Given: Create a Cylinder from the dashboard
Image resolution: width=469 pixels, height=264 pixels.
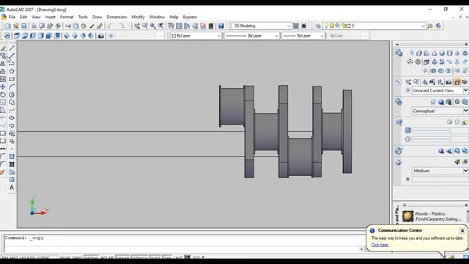Looking at the screenshot, I should (449, 54).
